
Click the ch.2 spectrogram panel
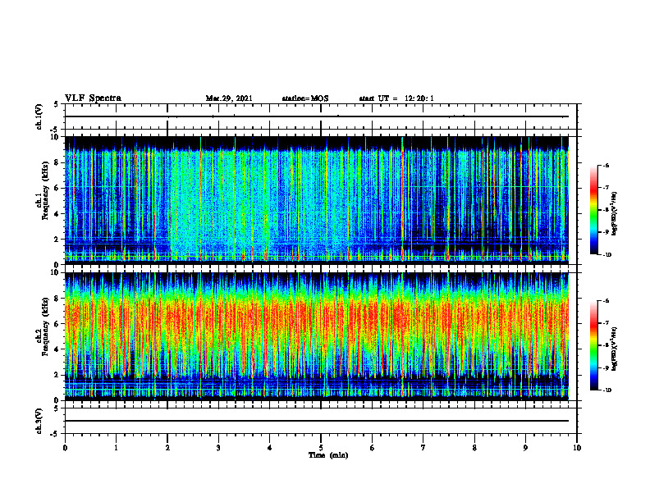317,336
